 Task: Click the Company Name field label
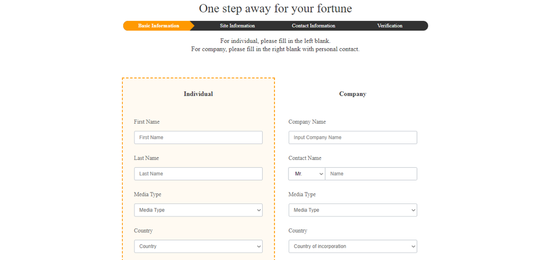(307, 122)
